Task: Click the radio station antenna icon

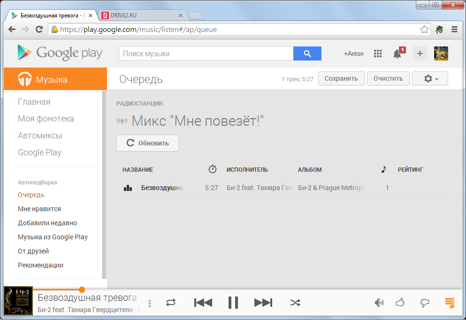Action: pyautogui.click(x=122, y=121)
